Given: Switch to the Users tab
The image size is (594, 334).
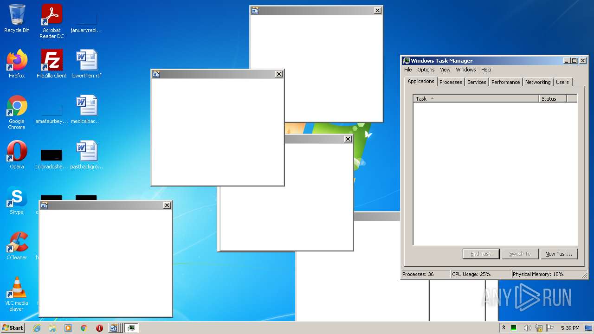Looking at the screenshot, I should pos(562,82).
